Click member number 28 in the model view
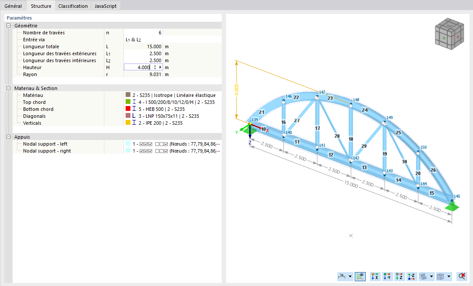Screen dimensions: 473x286 coord(337,136)
